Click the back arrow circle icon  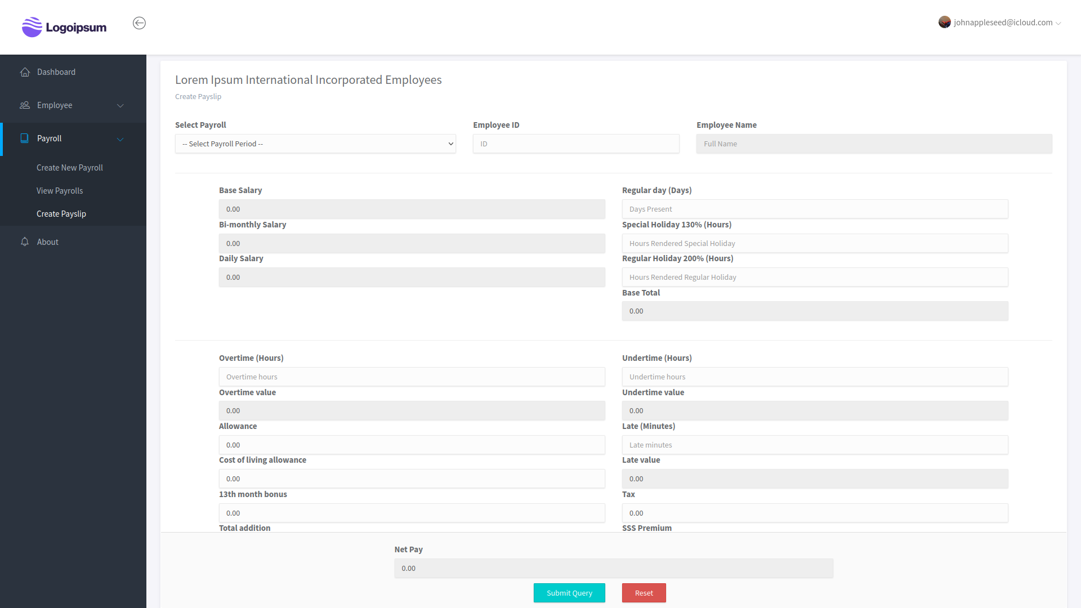point(139,23)
